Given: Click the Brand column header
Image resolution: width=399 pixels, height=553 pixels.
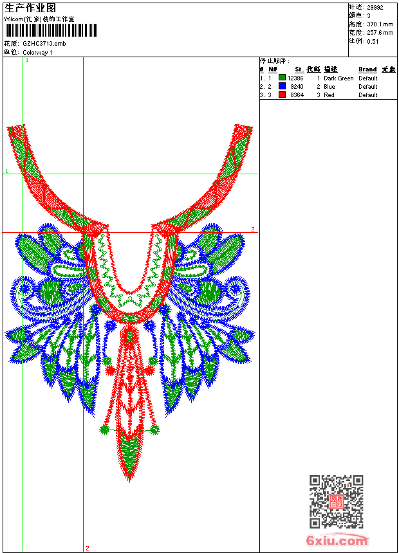Looking at the screenshot, I should click(x=367, y=69).
